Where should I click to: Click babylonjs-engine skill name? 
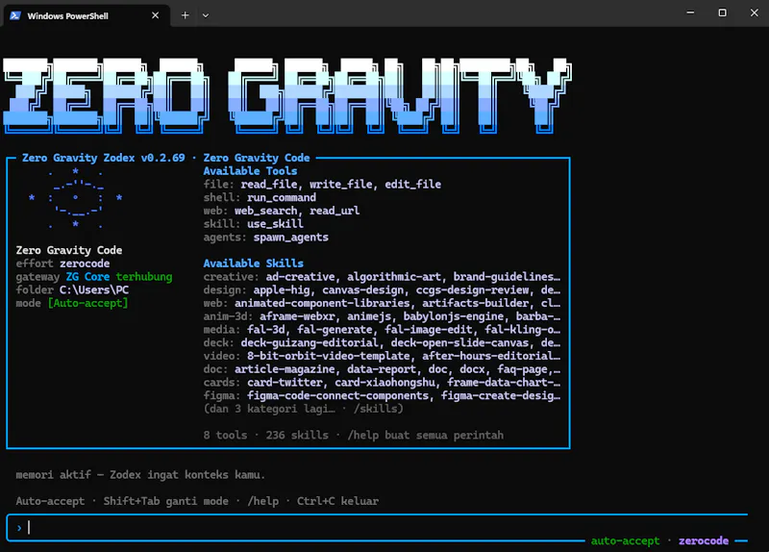click(x=453, y=316)
